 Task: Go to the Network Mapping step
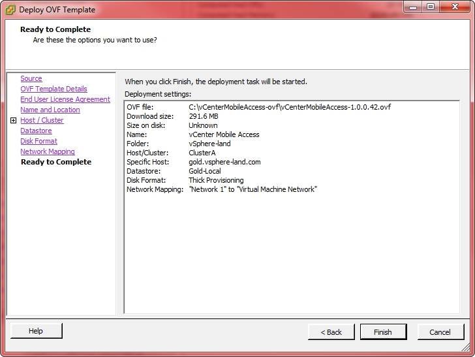click(x=47, y=151)
